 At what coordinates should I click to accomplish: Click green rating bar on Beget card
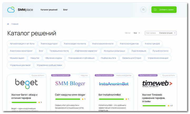24,102
